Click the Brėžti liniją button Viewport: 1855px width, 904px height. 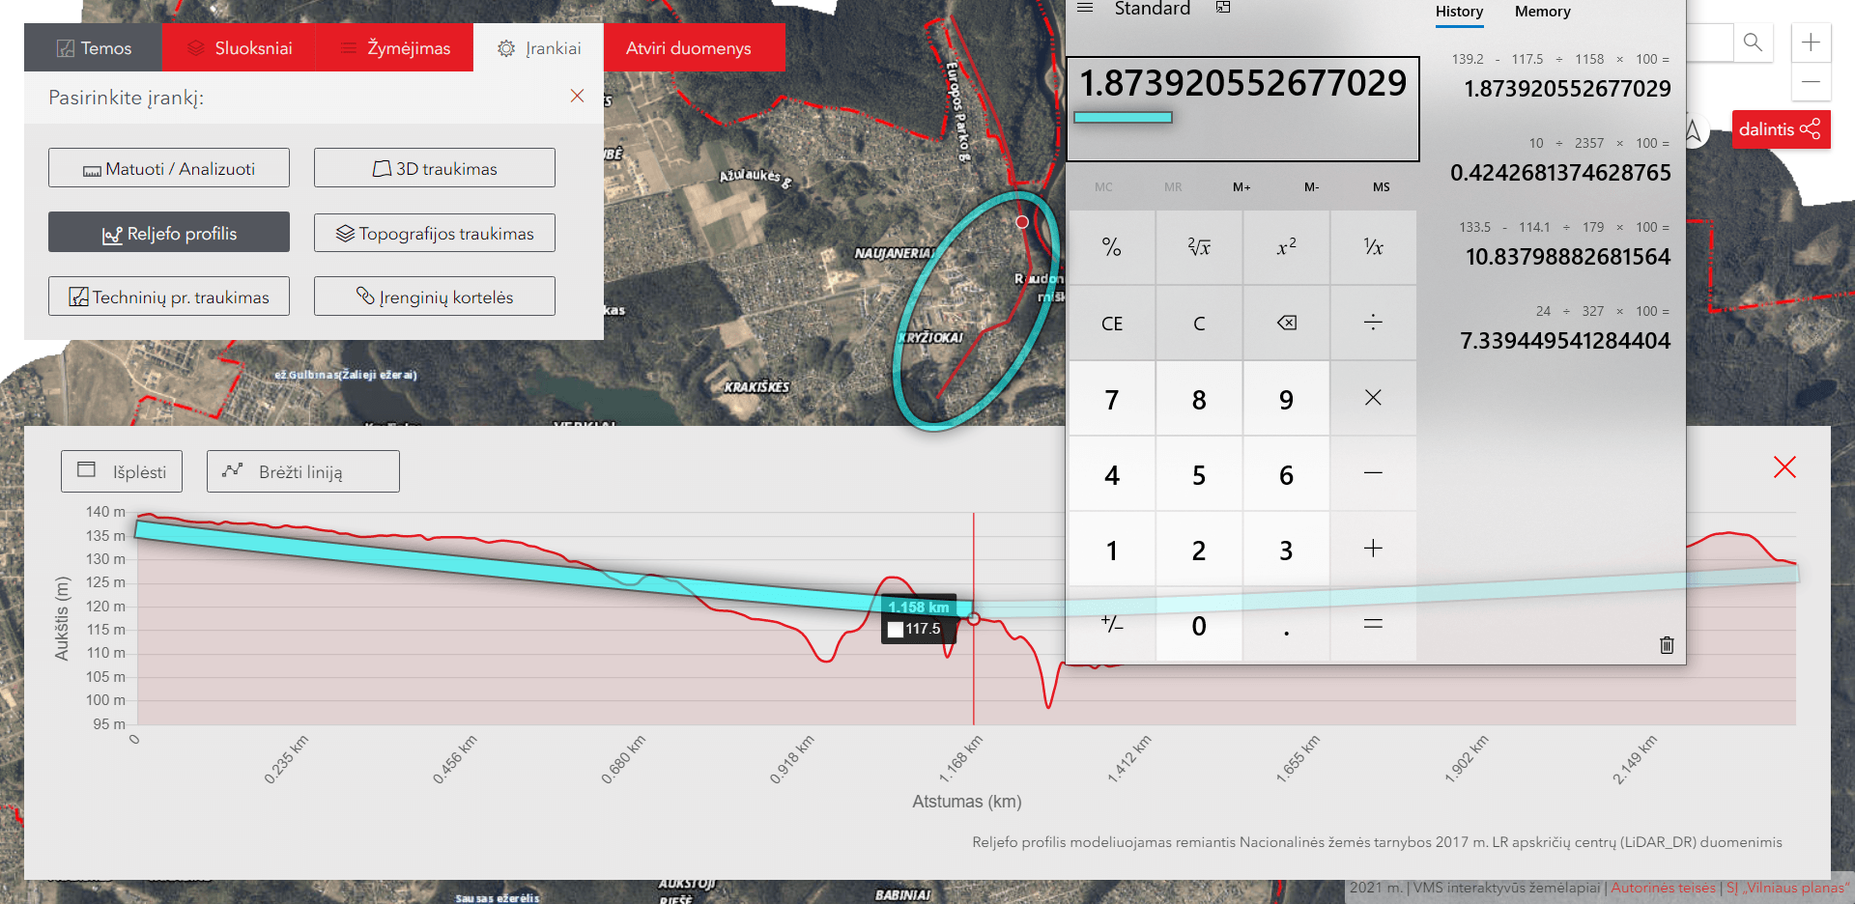point(302,471)
